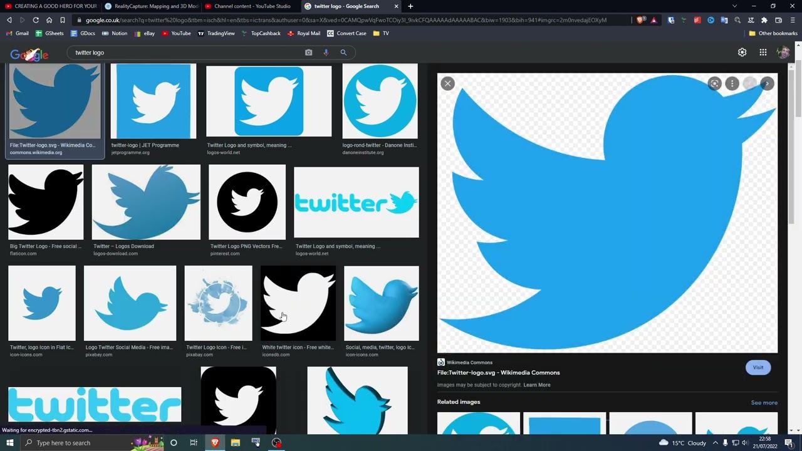Start voice search with the microphone
The height and width of the screenshot is (451, 802).
point(326,53)
